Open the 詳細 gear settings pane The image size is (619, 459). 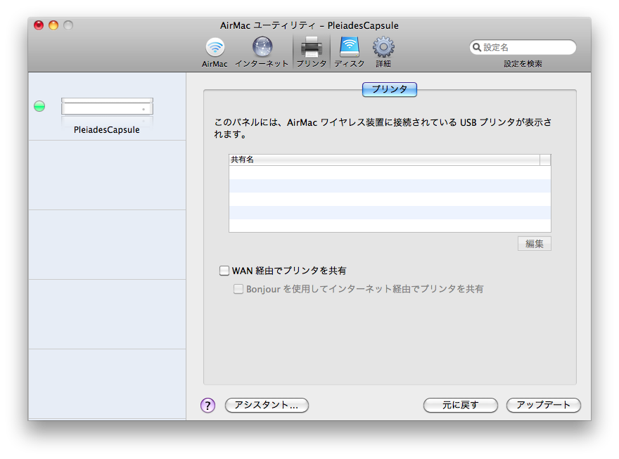coord(383,53)
